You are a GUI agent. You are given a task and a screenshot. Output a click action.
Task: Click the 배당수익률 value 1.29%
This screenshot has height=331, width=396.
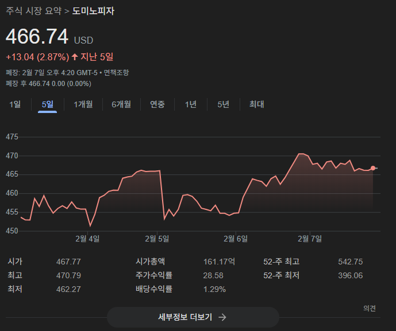point(214,289)
